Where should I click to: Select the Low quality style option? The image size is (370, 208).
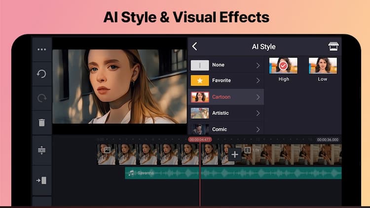(322, 66)
